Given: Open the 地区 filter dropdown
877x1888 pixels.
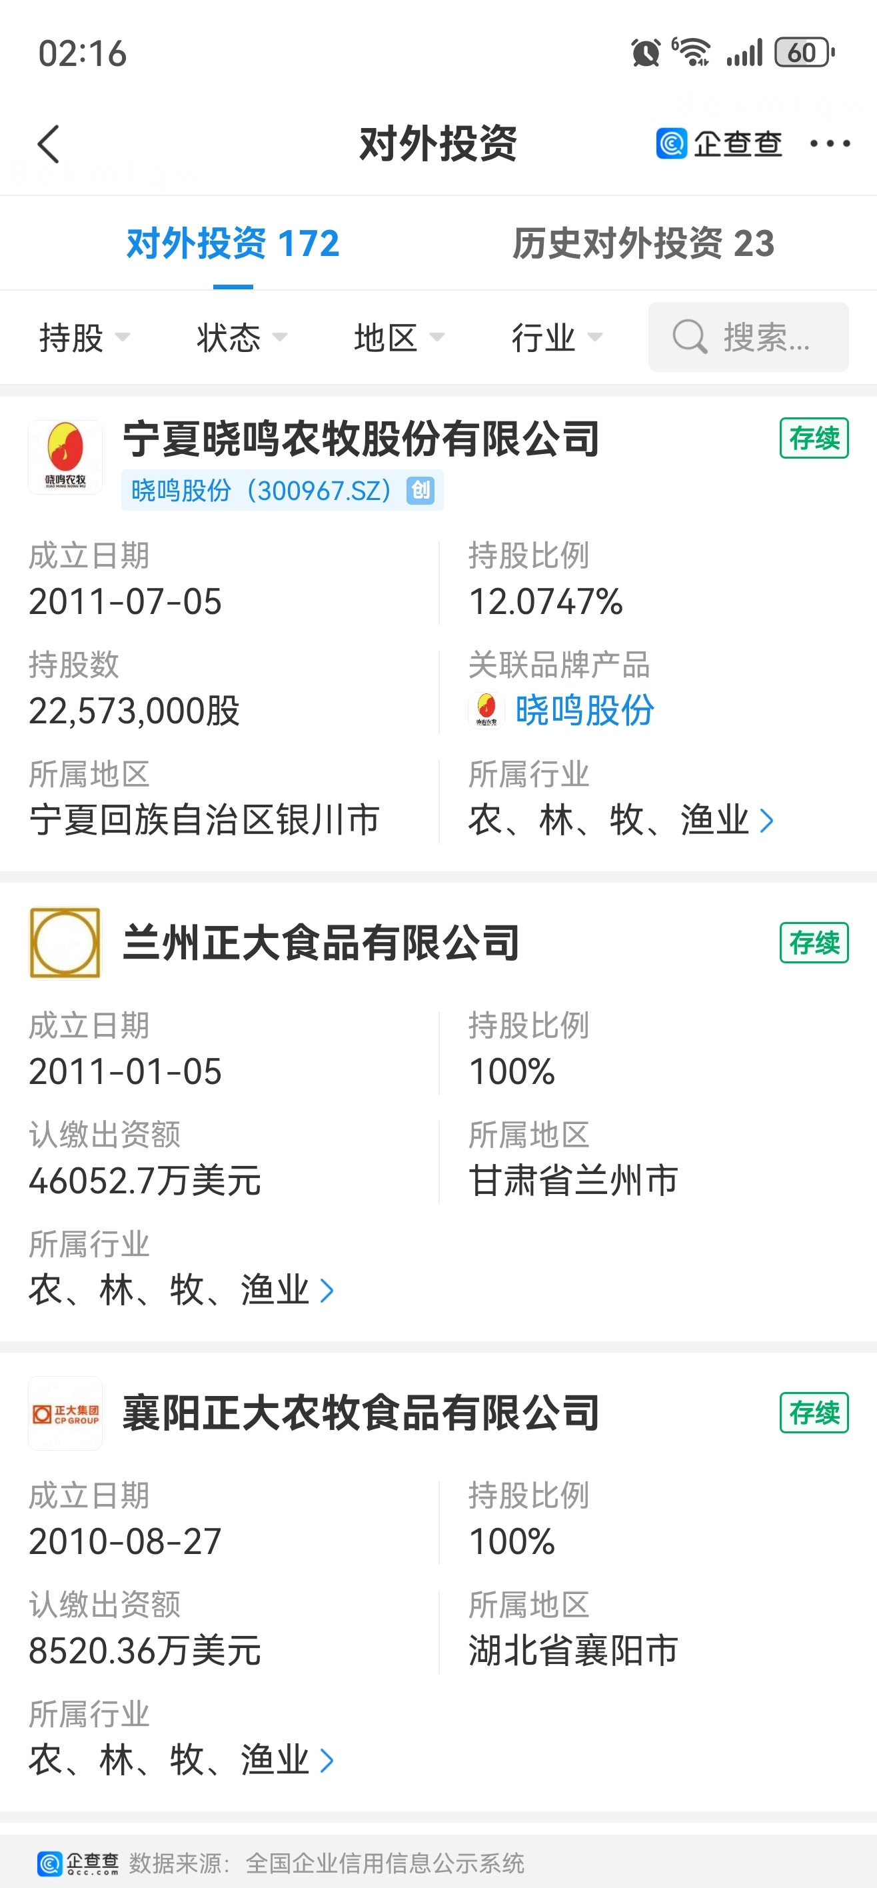Looking at the screenshot, I should [399, 338].
